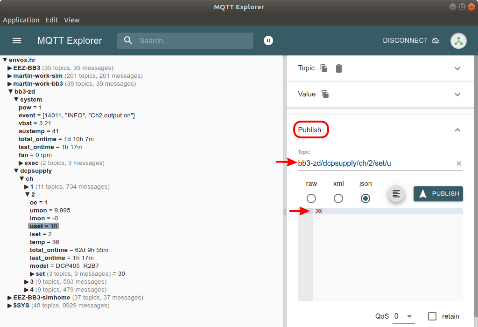Select the auxtemp = 41 topic

pyautogui.click(x=39, y=131)
